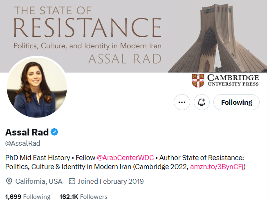
Task: Click the location pin icon
Action: point(9,181)
